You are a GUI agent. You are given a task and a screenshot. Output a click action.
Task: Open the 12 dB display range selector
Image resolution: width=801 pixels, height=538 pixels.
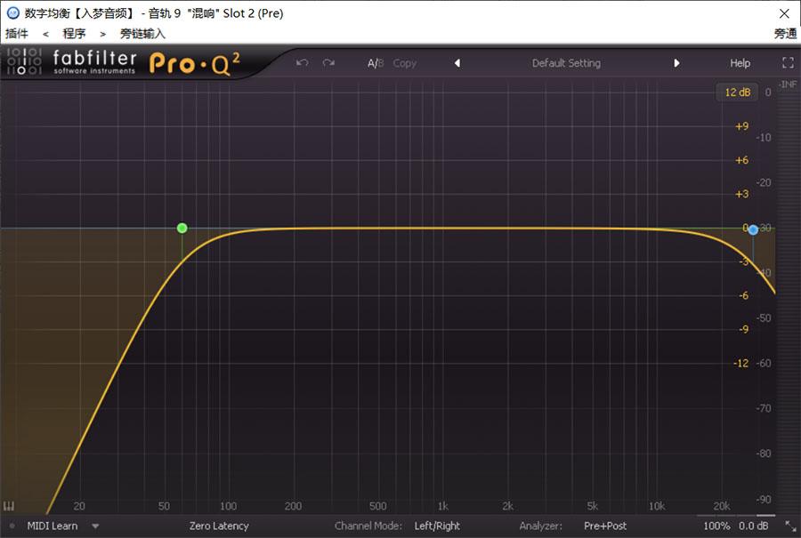click(737, 92)
